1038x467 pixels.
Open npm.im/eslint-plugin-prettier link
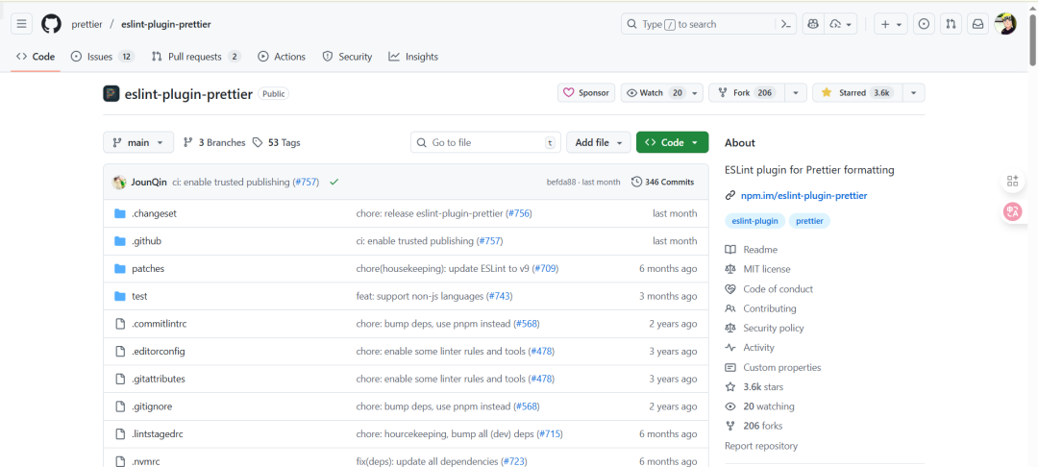[x=803, y=196]
